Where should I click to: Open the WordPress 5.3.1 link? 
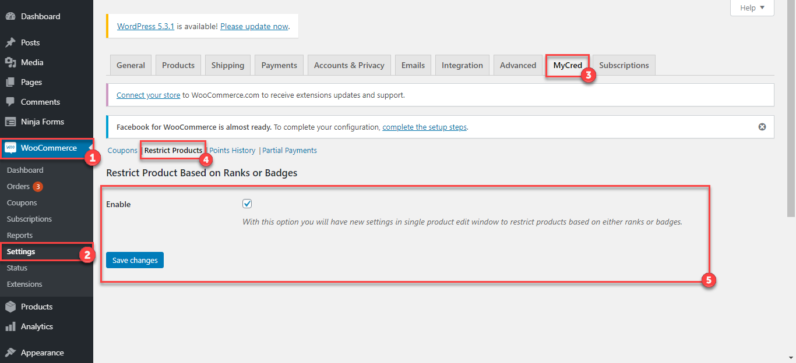tap(146, 26)
